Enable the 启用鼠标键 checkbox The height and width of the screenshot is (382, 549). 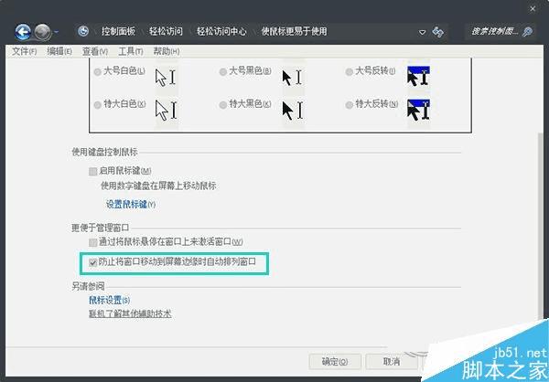pyautogui.click(x=92, y=172)
